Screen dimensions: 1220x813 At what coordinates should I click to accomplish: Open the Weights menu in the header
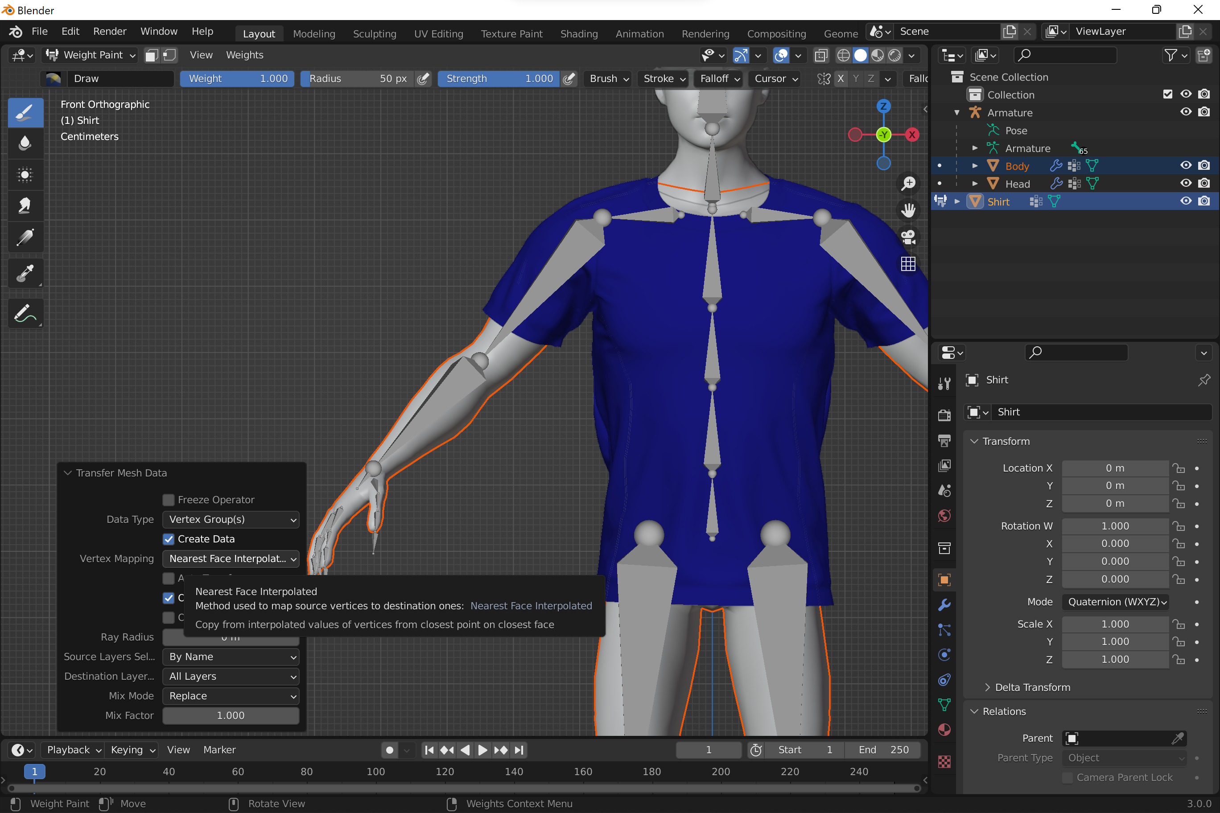[x=244, y=55]
